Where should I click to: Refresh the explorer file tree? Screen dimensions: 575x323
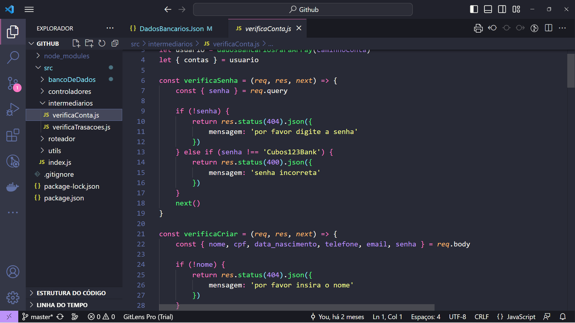[102, 44]
